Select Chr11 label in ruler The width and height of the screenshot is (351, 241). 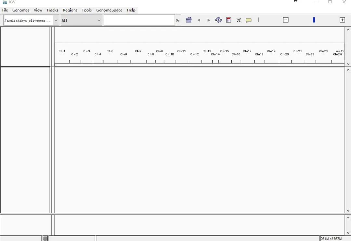(182, 51)
